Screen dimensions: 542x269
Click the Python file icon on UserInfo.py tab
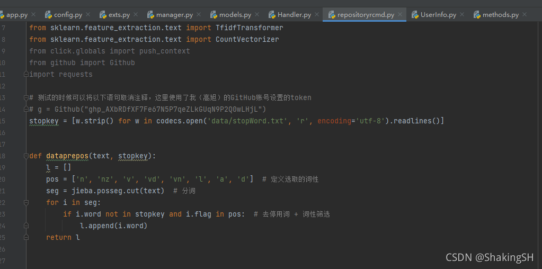click(415, 15)
